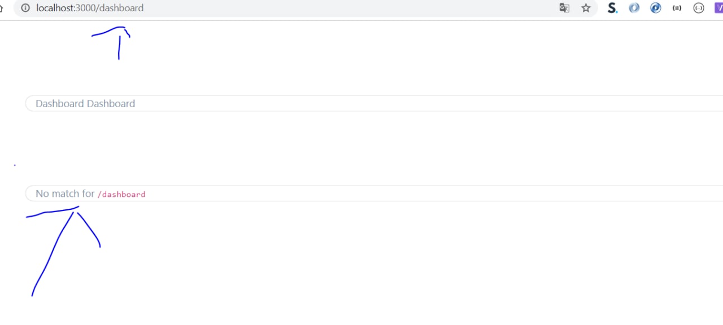Open the Google Translate page icon
Viewport: 723px width, 325px height.
[564, 8]
